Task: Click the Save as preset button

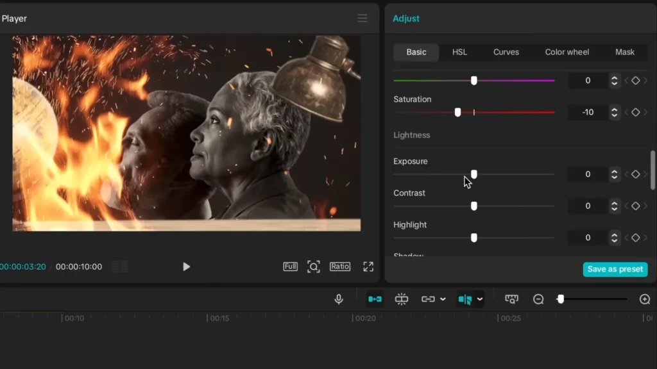Action: click(x=615, y=269)
